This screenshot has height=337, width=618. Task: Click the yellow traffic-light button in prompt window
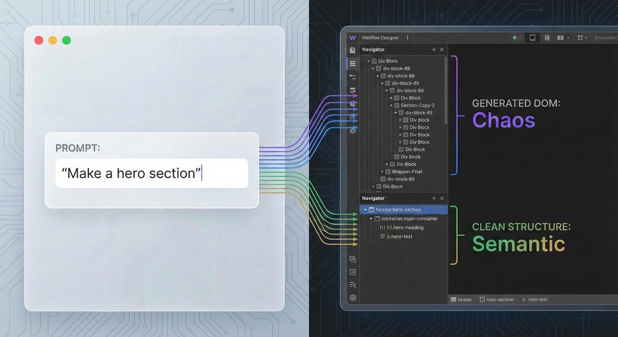tap(53, 40)
